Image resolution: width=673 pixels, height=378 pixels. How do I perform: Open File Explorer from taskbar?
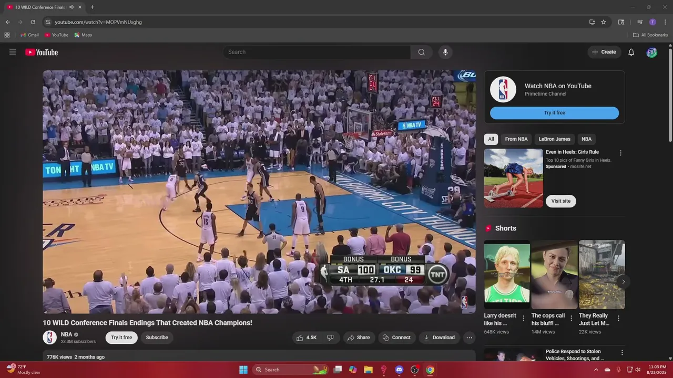coord(368,370)
